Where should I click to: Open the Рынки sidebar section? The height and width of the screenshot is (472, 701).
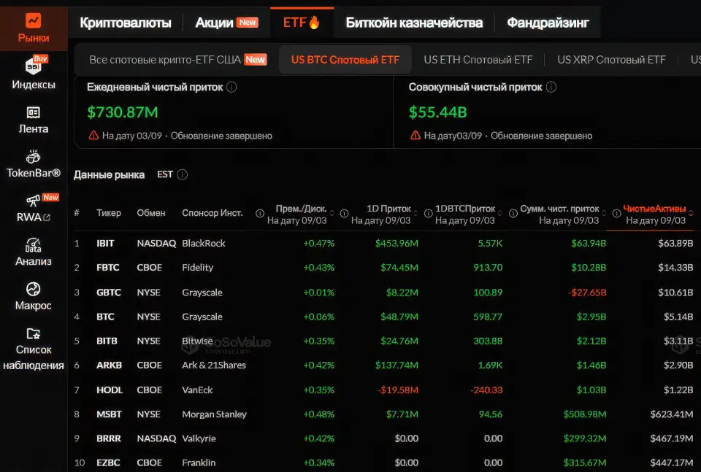click(x=34, y=28)
